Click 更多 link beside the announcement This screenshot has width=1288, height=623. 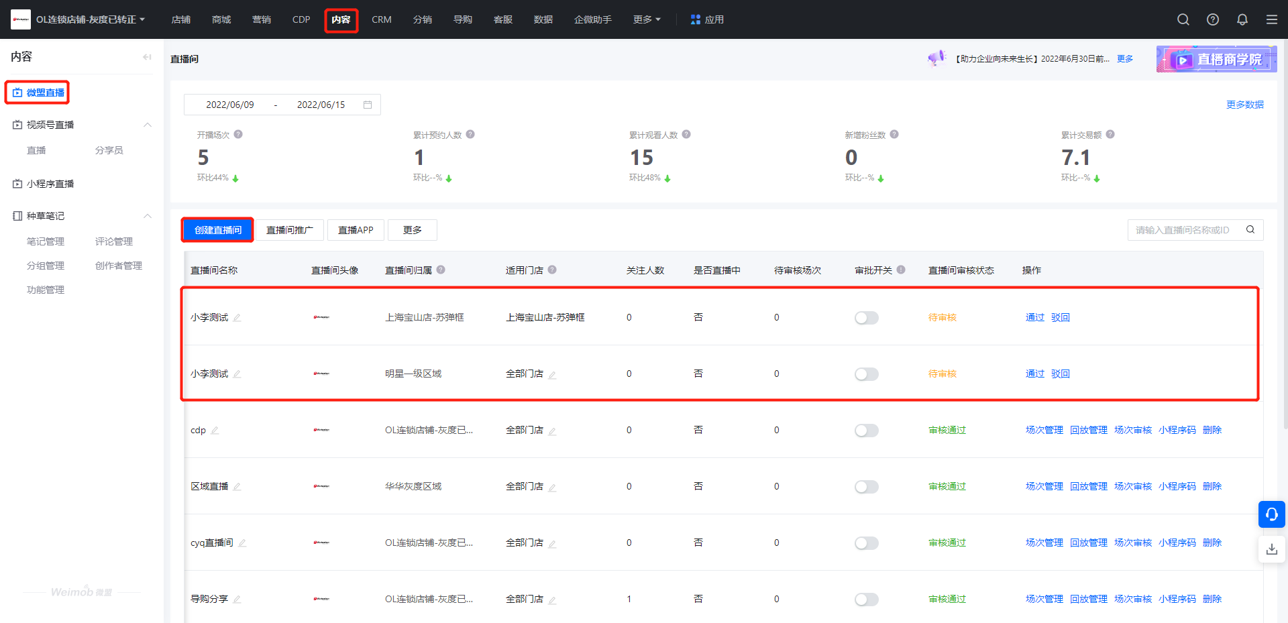pos(1125,59)
